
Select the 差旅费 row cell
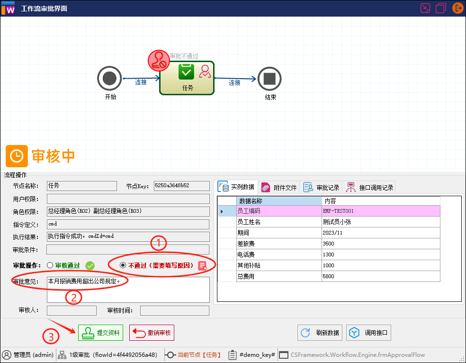(279, 244)
